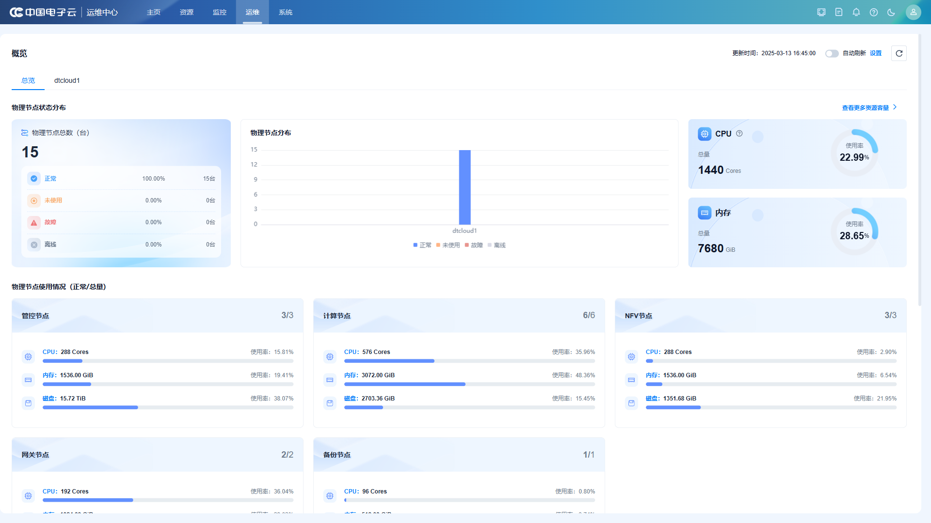This screenshot has height=523, width=931.
Task: Click the 网关节点 card header
Action: pyautogui.click(x=158, y=455)
